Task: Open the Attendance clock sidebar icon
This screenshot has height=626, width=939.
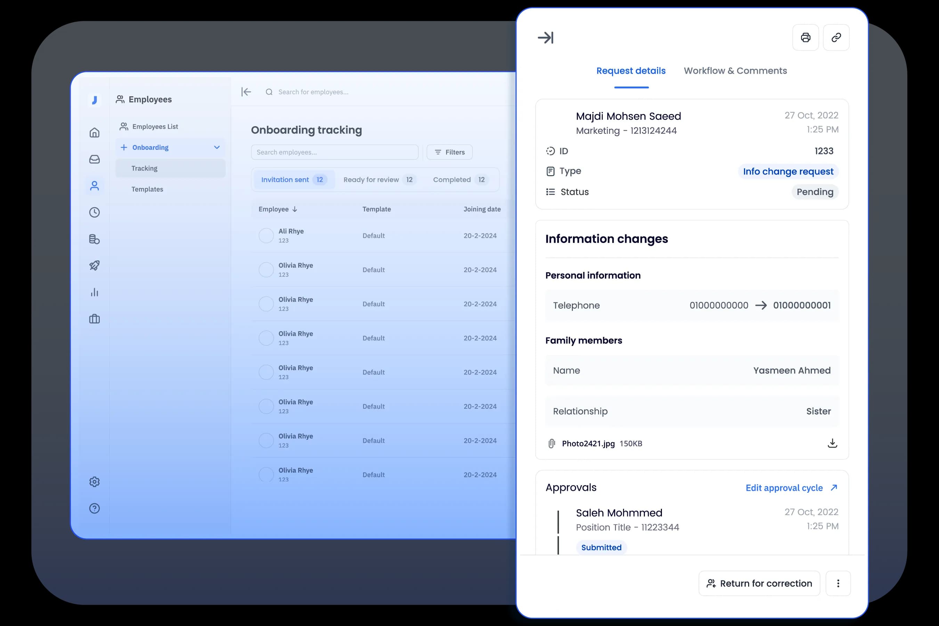Action: [x=94, y=212]
